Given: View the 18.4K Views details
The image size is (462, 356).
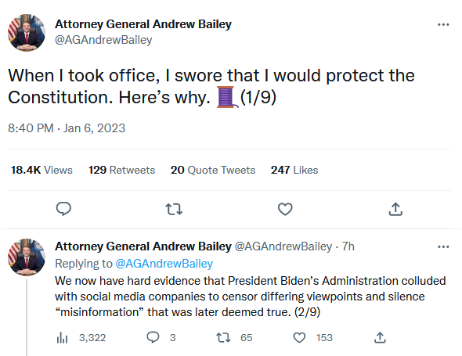Looking at the screenshot, I should (42, 170).
